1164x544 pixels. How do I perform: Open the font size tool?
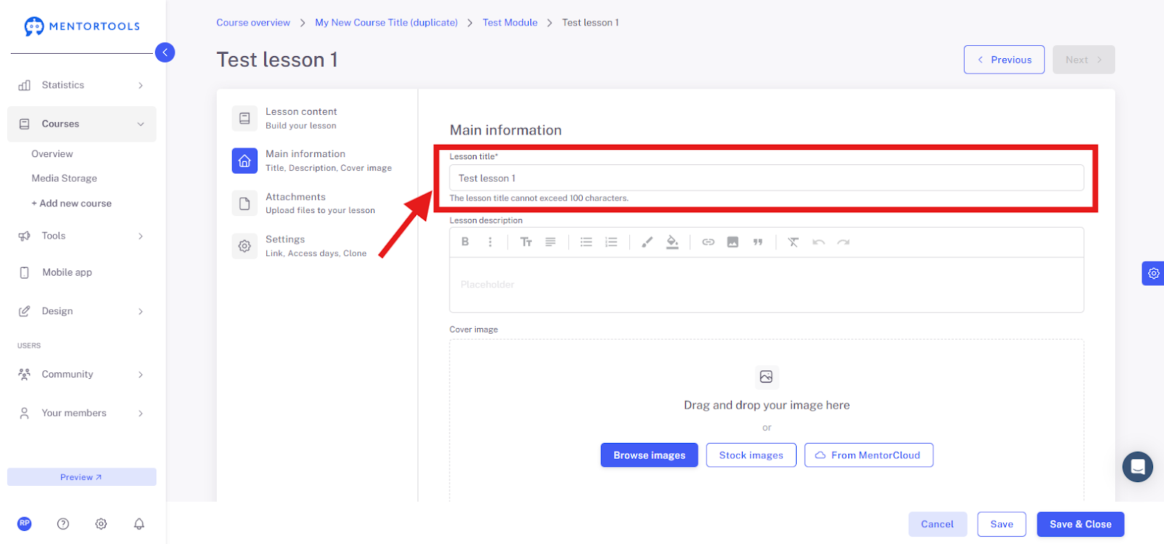coord(526,242)
